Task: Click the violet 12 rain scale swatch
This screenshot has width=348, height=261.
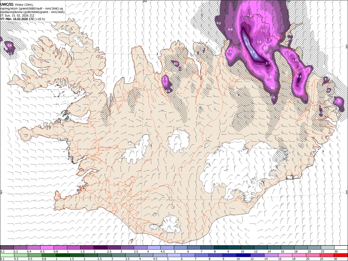Action: [x=257, y=255]
